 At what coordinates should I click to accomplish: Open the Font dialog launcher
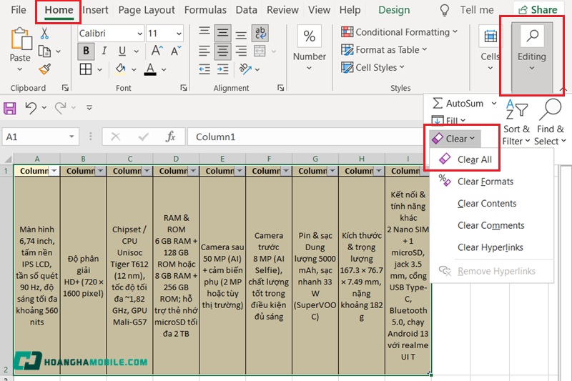[184, 88]
